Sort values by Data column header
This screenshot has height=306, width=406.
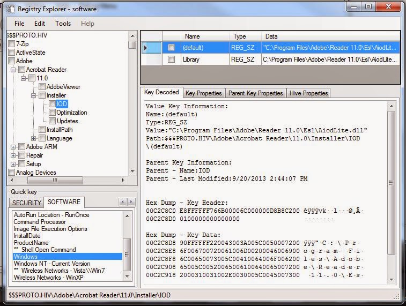pyautogui.click(x=331, y=36)
